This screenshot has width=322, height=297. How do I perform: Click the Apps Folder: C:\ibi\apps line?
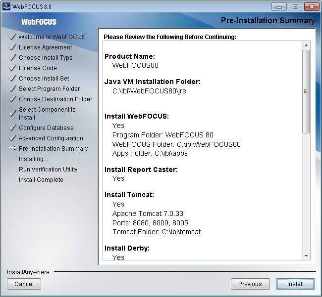(150, 153)
